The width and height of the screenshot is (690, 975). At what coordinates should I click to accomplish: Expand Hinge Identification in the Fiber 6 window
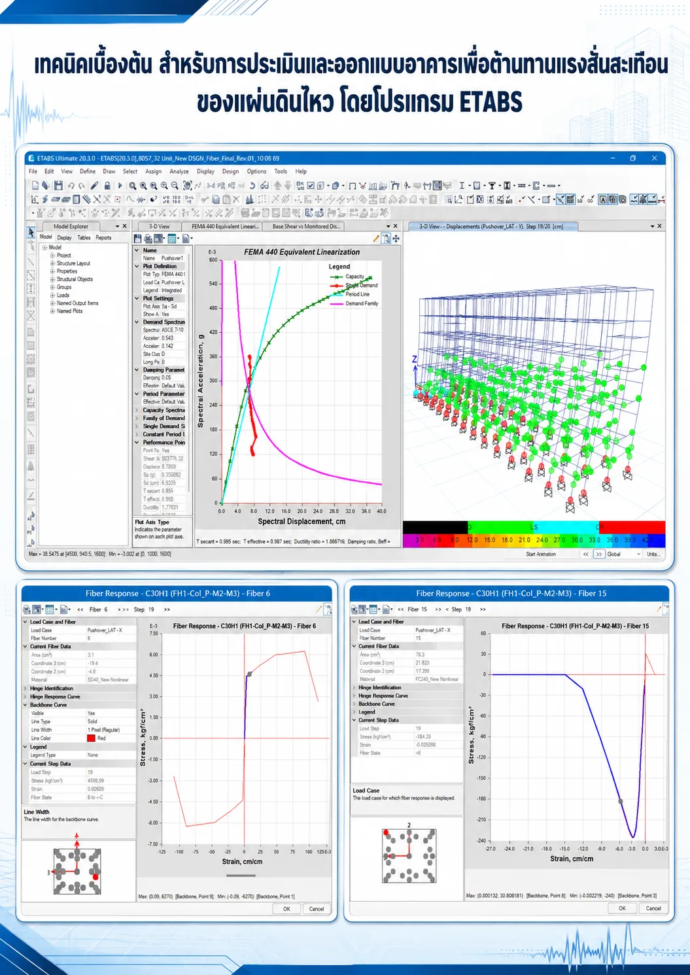pos(26,688)
